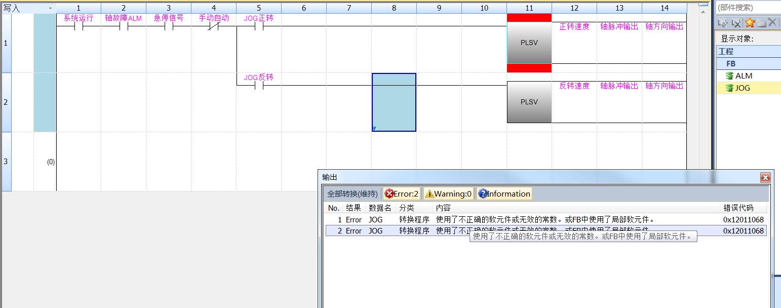Click the JOG反转 contact on rung 2
781x308 pixels.
coord(259,86)
